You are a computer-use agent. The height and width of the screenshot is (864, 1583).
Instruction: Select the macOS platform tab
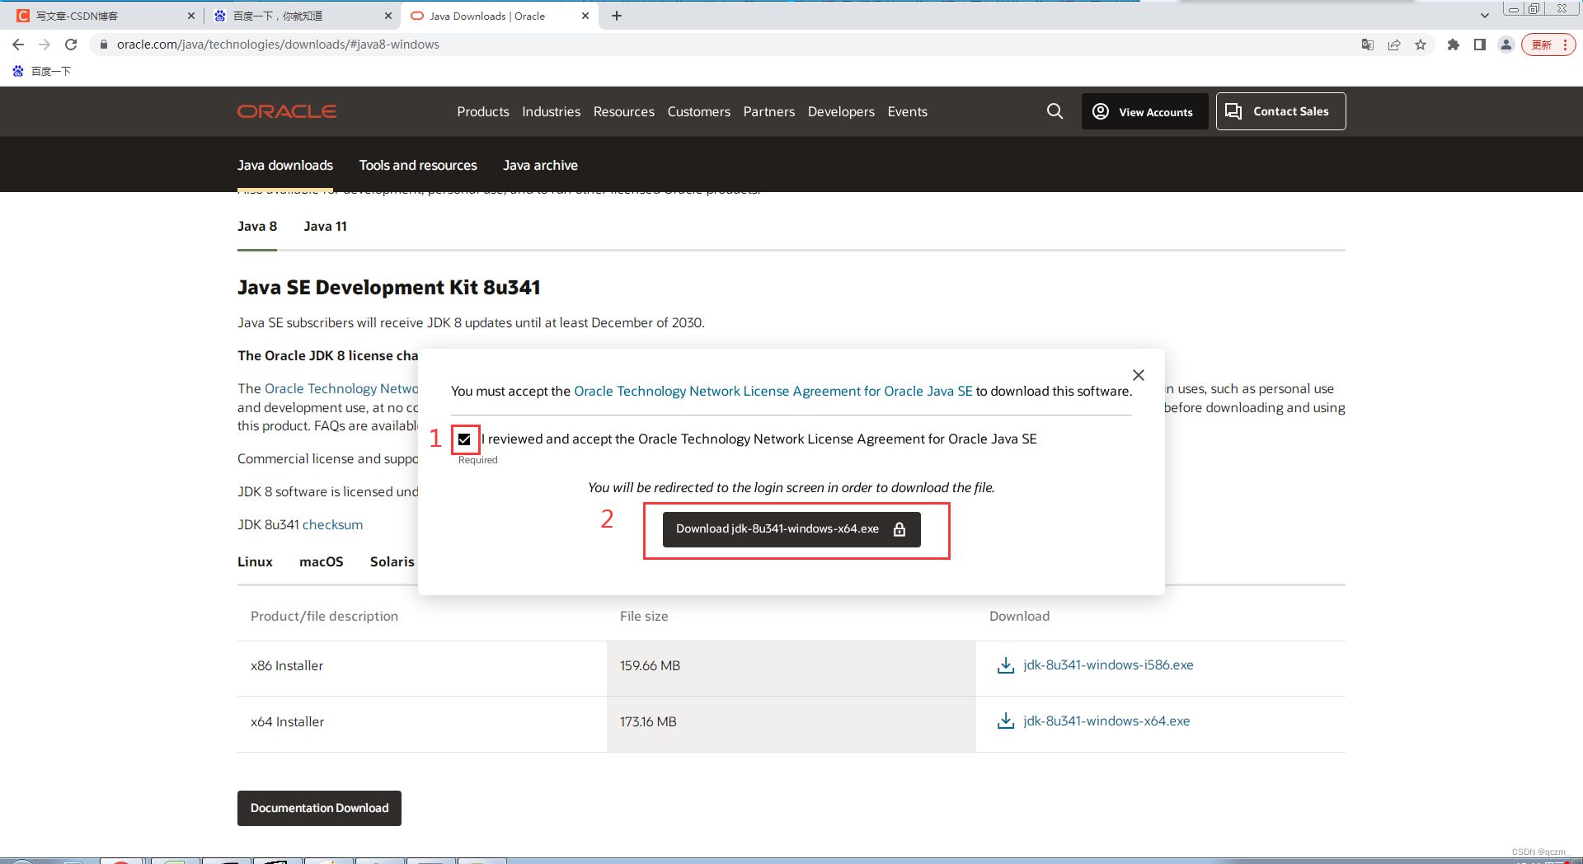(x=321, y=561)
